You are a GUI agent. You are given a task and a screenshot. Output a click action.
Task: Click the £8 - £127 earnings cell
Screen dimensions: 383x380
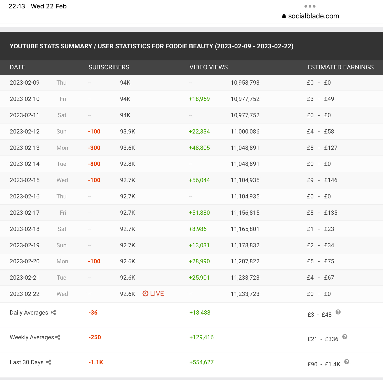tap(322, 148)
